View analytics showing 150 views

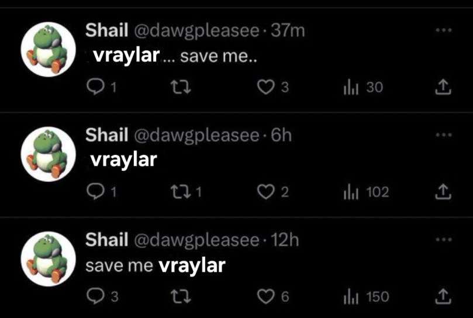pos(351,297)
